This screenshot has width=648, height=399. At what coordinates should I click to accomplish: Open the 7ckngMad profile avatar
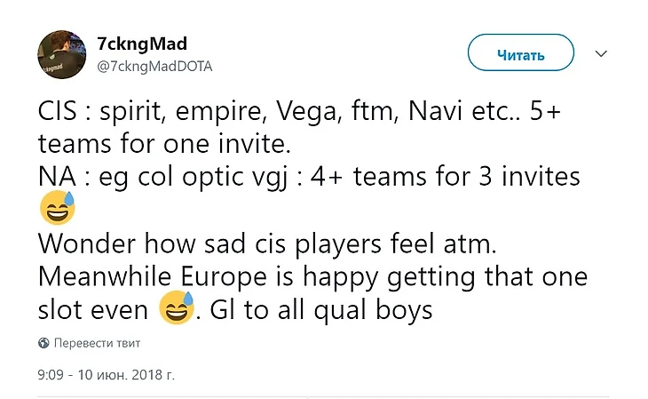(x=61, y=53)
